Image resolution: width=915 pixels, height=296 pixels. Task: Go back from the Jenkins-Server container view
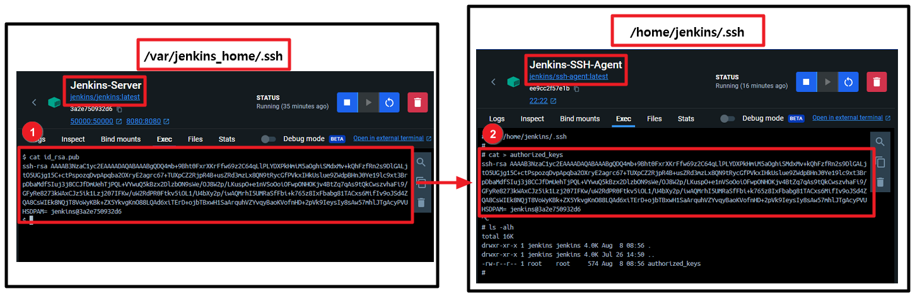35,103
